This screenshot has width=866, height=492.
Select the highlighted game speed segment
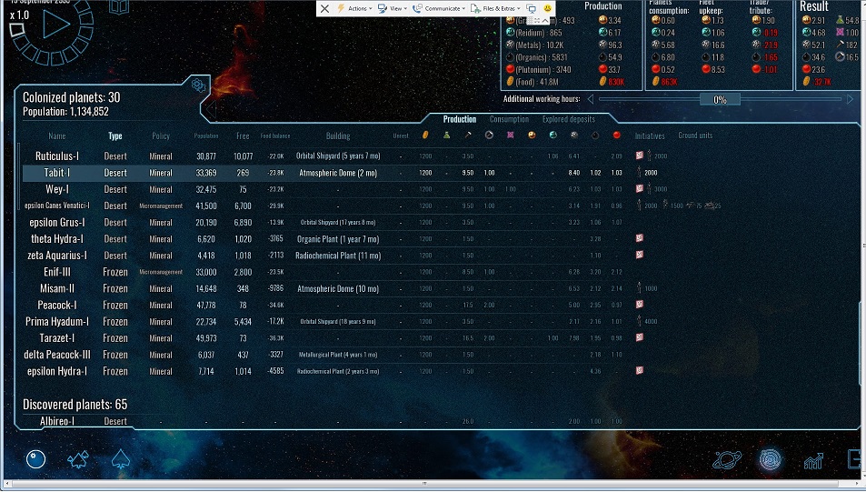[x=16, y=30]
